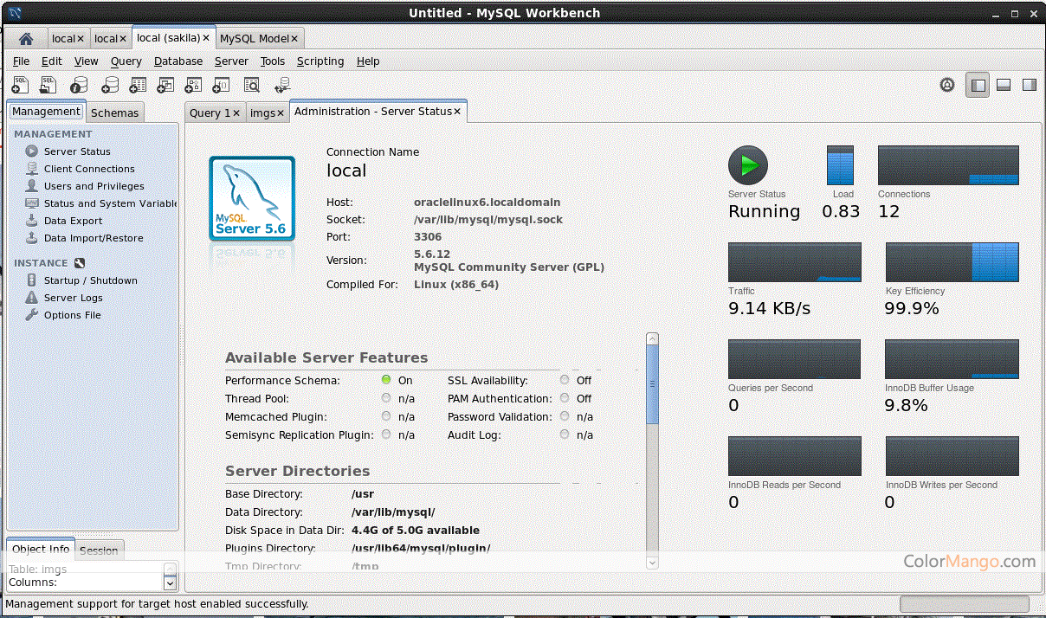Create a new SQL query tab
Viewport: 1046px width, 618px height.
[x=19, y=85]
